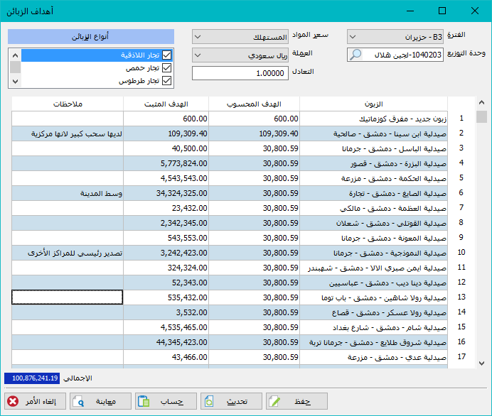492x416 pixels.
Task: Click the magnifier icon in وحدة التوزيع field
Action: [355, 55]
